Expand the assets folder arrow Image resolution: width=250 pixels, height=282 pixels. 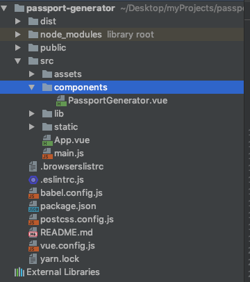[32, 74]
